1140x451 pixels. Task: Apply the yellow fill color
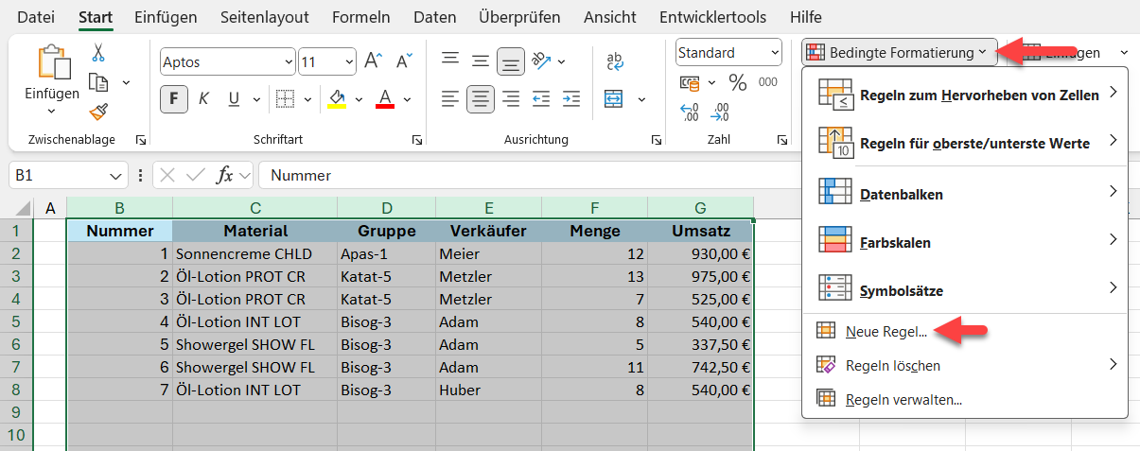pos(337,98)
